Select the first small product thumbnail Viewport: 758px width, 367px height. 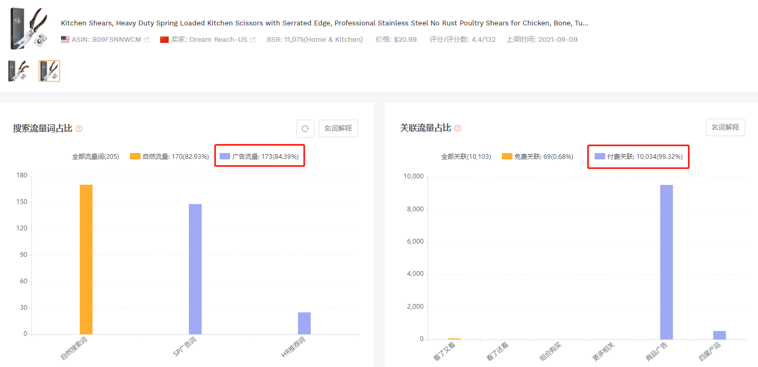pos(18,71)
